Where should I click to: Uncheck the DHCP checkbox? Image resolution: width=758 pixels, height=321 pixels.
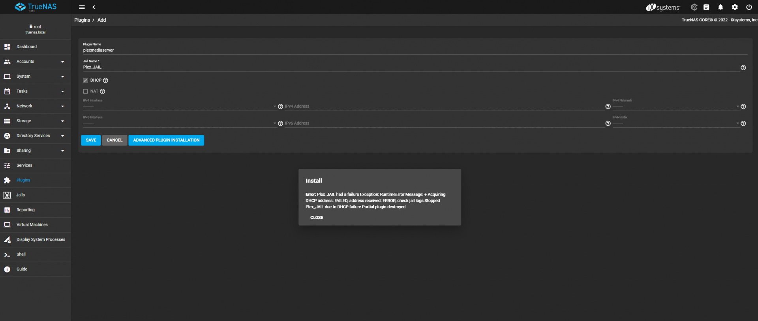pyautogui.click(x=85, y=80)
